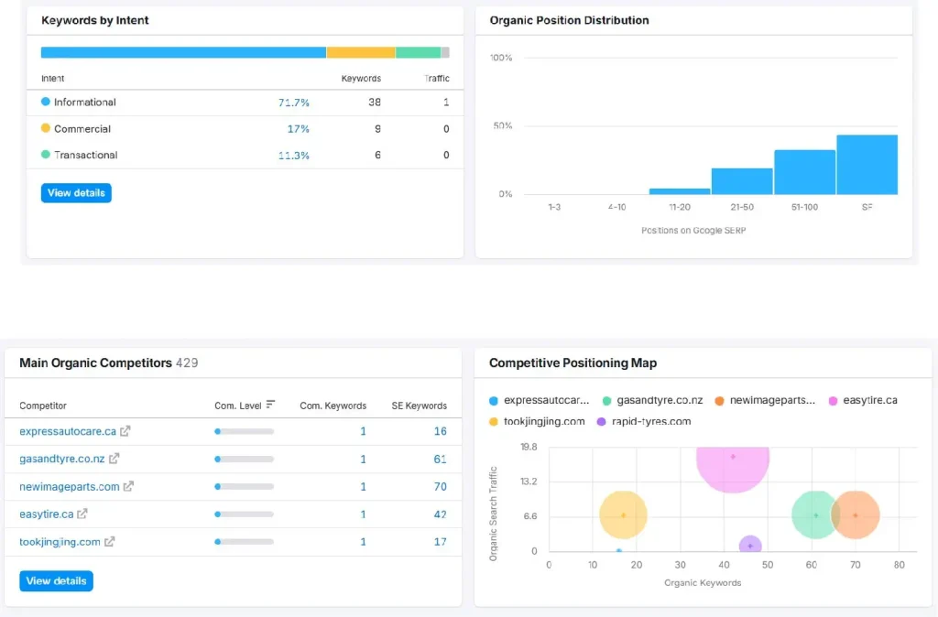Image resolution: width=938 pixels, height=617 pixels.
Task: Click the 51-100 bar in distribution chart
Action: point(804,172)
